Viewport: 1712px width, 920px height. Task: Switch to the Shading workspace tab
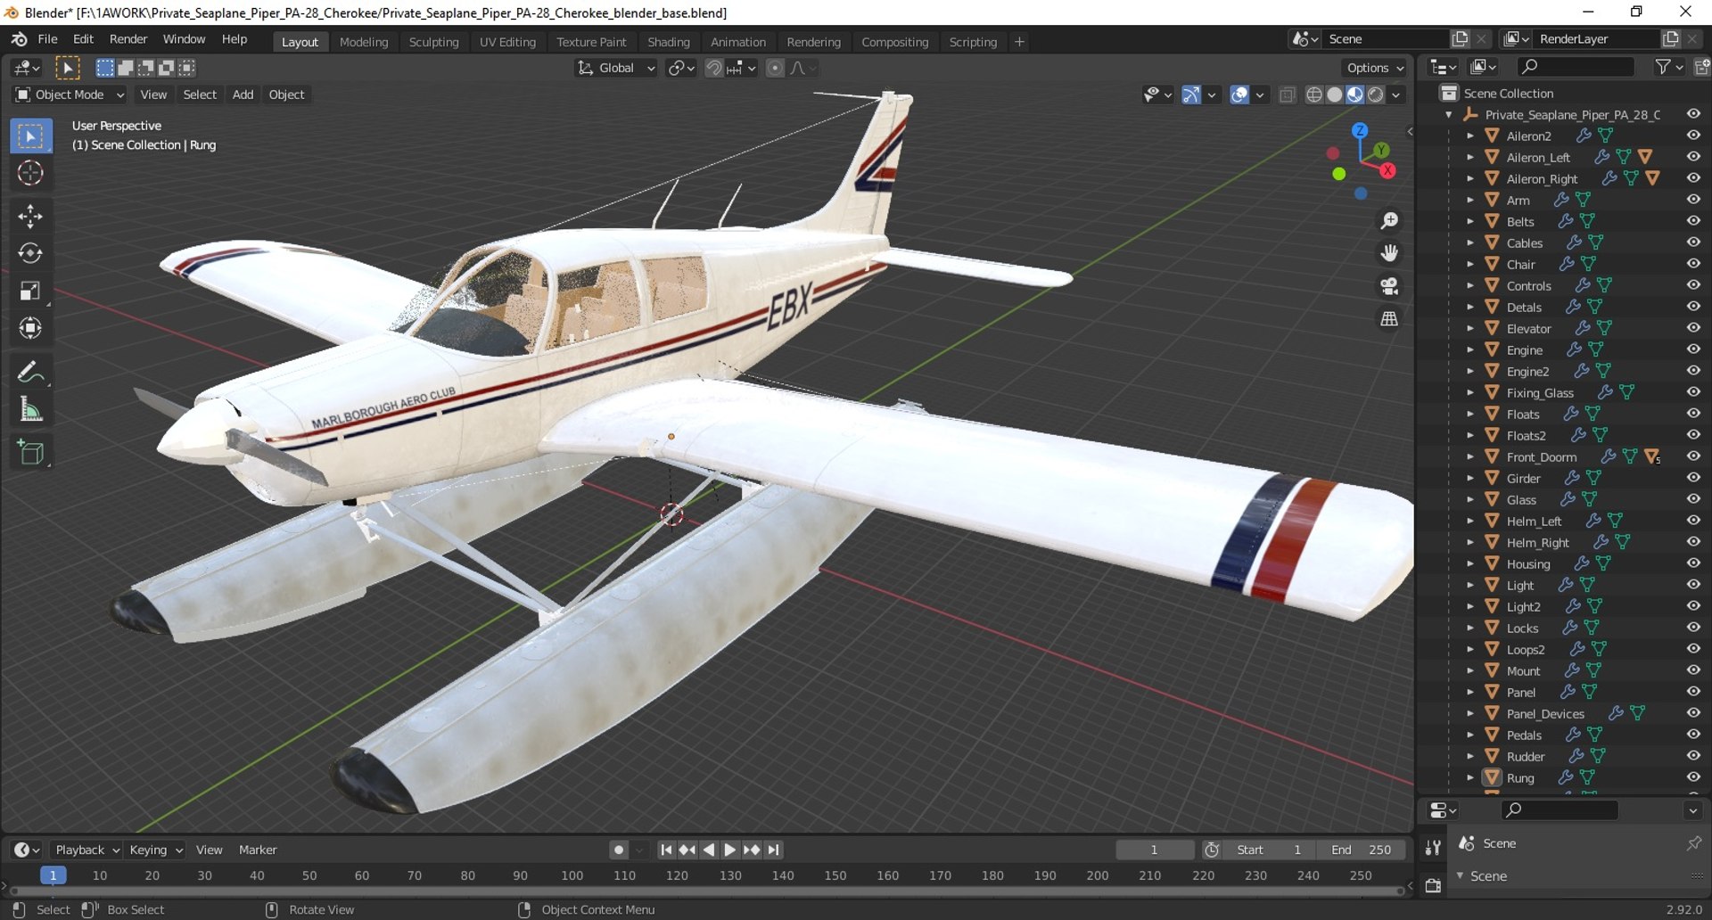(x=669, y=42)
